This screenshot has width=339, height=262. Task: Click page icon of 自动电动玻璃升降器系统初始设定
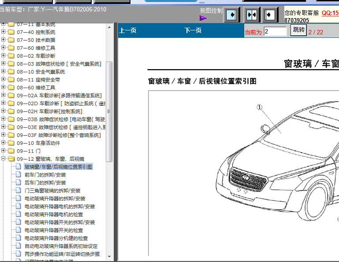pos(19,246)
